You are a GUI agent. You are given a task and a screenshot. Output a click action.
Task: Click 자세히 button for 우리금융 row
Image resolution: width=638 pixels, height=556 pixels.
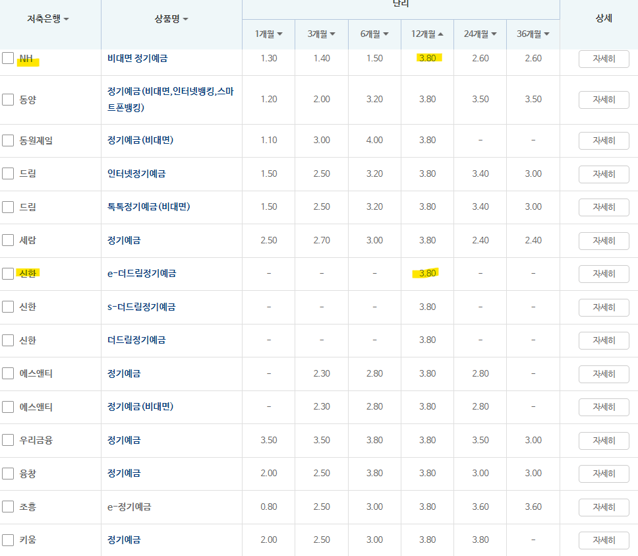coord(604,441)
